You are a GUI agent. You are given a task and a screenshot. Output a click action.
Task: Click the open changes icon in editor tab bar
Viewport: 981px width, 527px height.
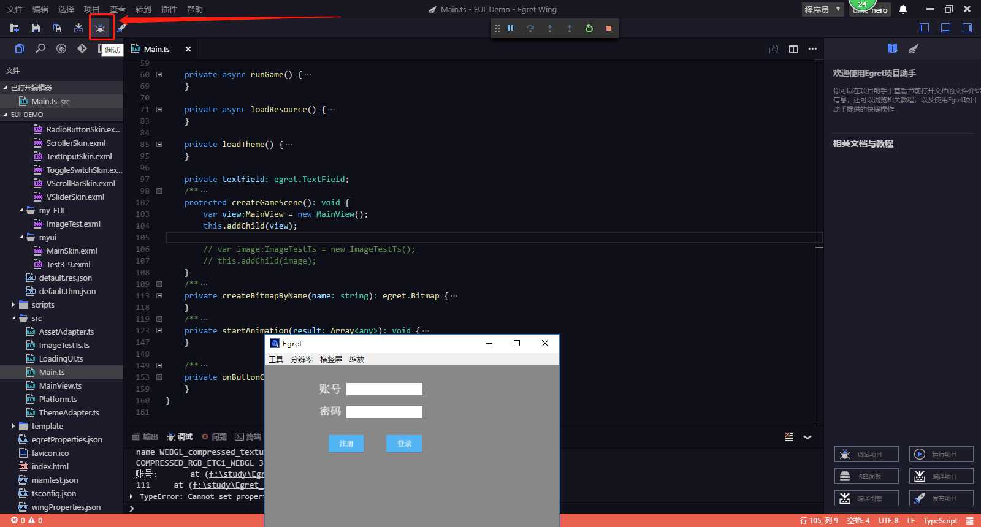(774, 49)
